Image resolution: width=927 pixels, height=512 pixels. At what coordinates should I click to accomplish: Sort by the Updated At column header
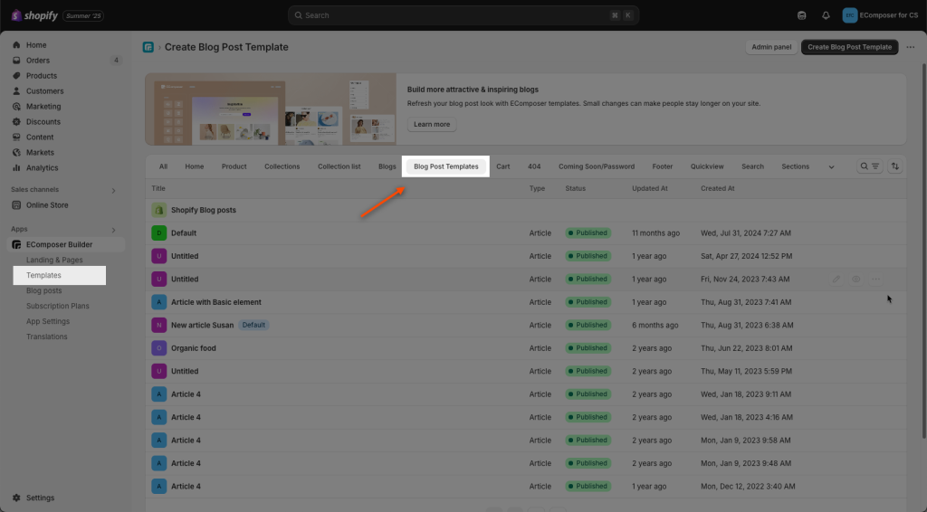[x=649, y=188]
